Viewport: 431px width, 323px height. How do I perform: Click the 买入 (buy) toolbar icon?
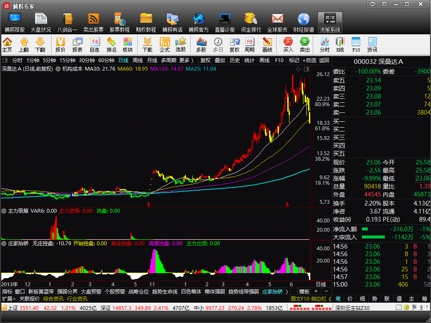[288, 44]
